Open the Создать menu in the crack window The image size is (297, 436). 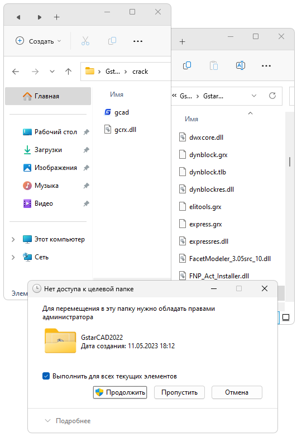point(38,41)
